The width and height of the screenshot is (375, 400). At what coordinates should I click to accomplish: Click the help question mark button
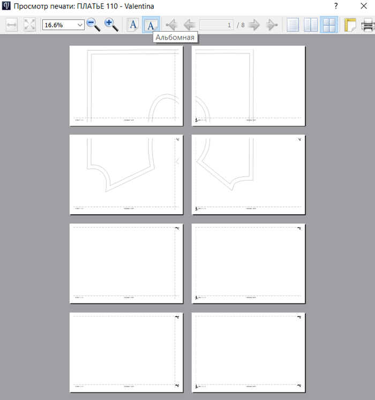point(335,6)
